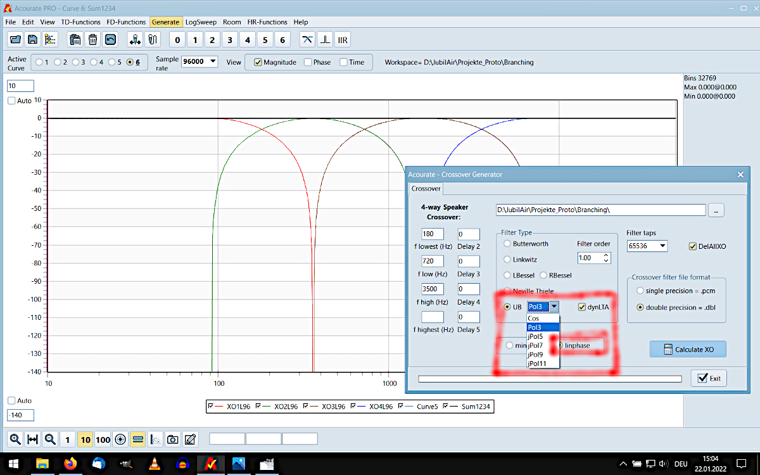The width and height of the screenshot is (760, 475).
Task: Enable the Phase view checkbox
Action: [308, 62]
